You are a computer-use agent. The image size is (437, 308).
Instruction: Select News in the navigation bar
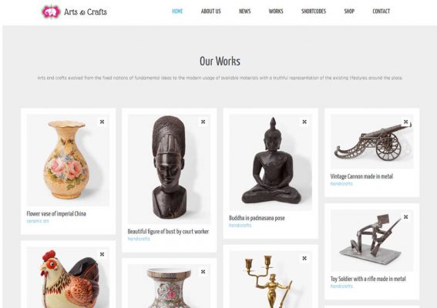point(244,12)
